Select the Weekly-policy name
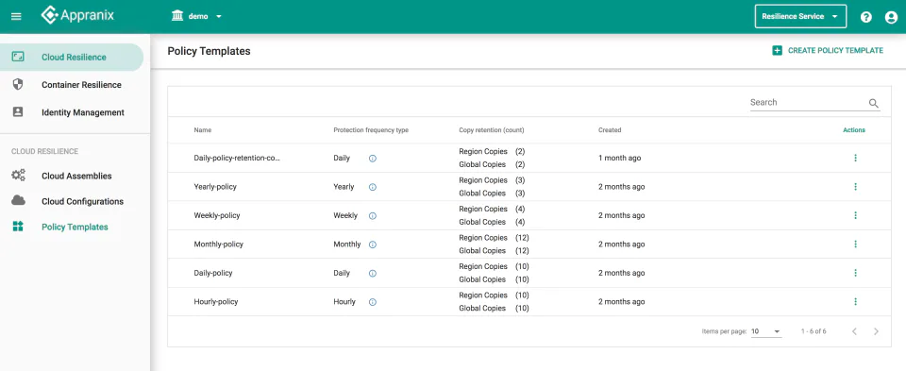The width and height of the screenshot is (906, 371). 217,215
